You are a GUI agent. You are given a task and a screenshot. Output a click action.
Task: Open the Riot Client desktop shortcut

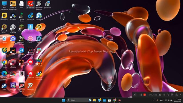30,63
